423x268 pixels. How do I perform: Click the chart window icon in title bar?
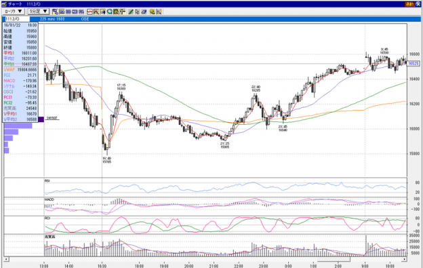coord(4,4)
